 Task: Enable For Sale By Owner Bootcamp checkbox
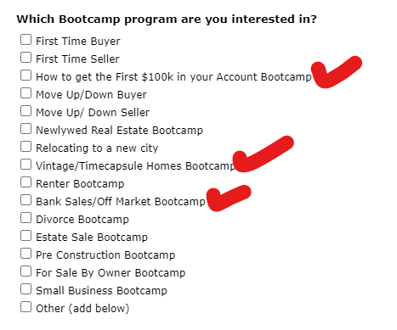coord(26,271)
